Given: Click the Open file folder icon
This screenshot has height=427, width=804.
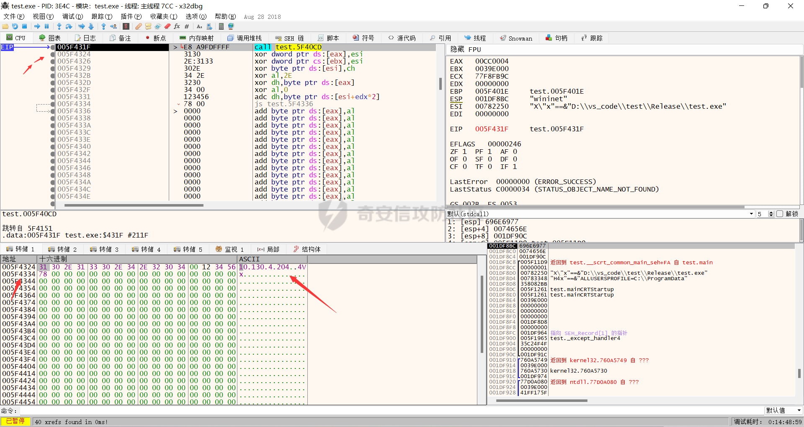Looking at the screenshot, I should click(5, 26).
